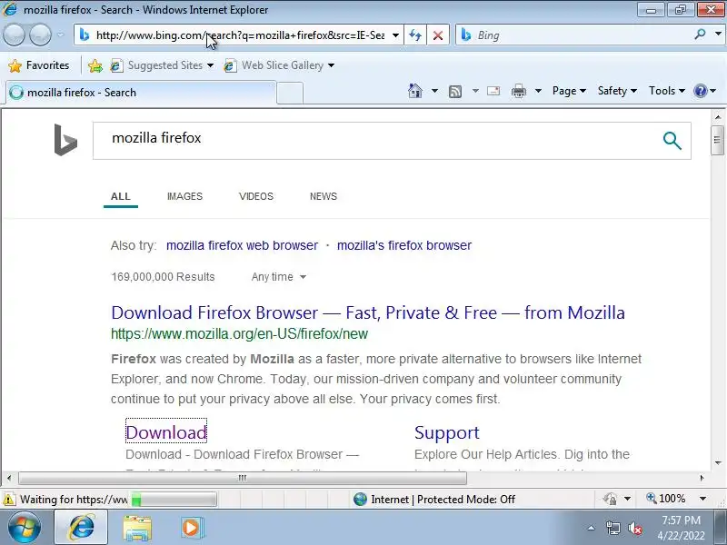Open Windows Explorer from the taskbar
727x545 pixels.
(137, 528)
